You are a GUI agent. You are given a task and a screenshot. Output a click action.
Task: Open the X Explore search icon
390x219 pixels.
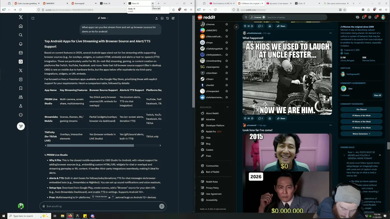point(21,35)
